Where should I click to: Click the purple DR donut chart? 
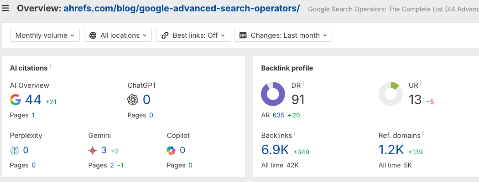click(273, 94)
